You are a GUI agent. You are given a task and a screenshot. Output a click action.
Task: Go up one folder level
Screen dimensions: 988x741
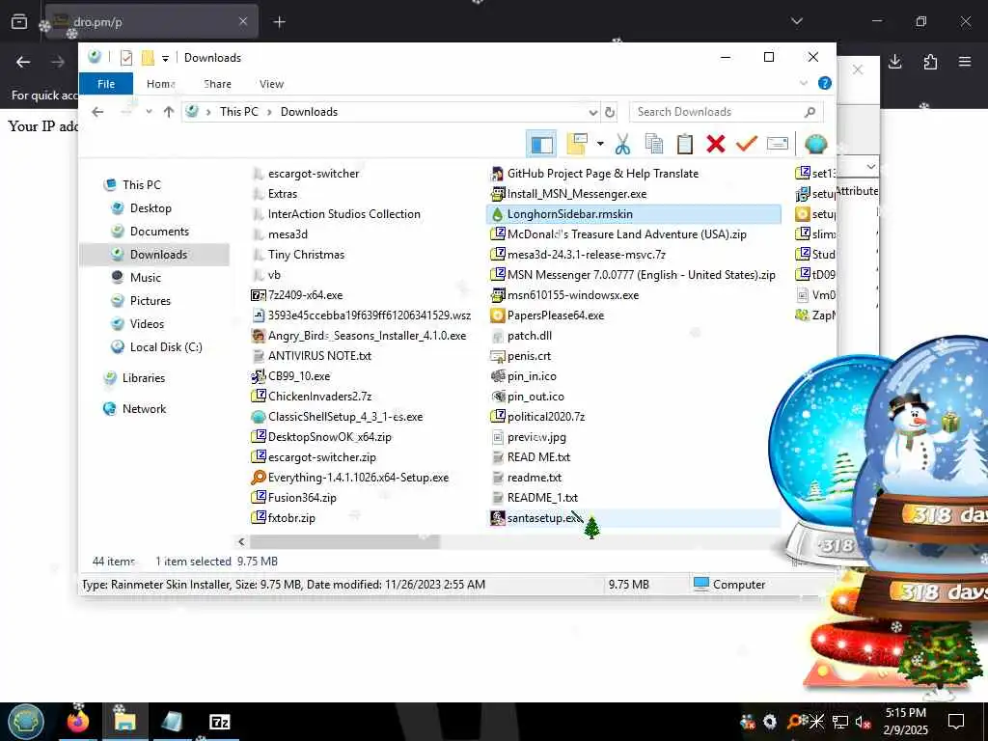[168, 112]
